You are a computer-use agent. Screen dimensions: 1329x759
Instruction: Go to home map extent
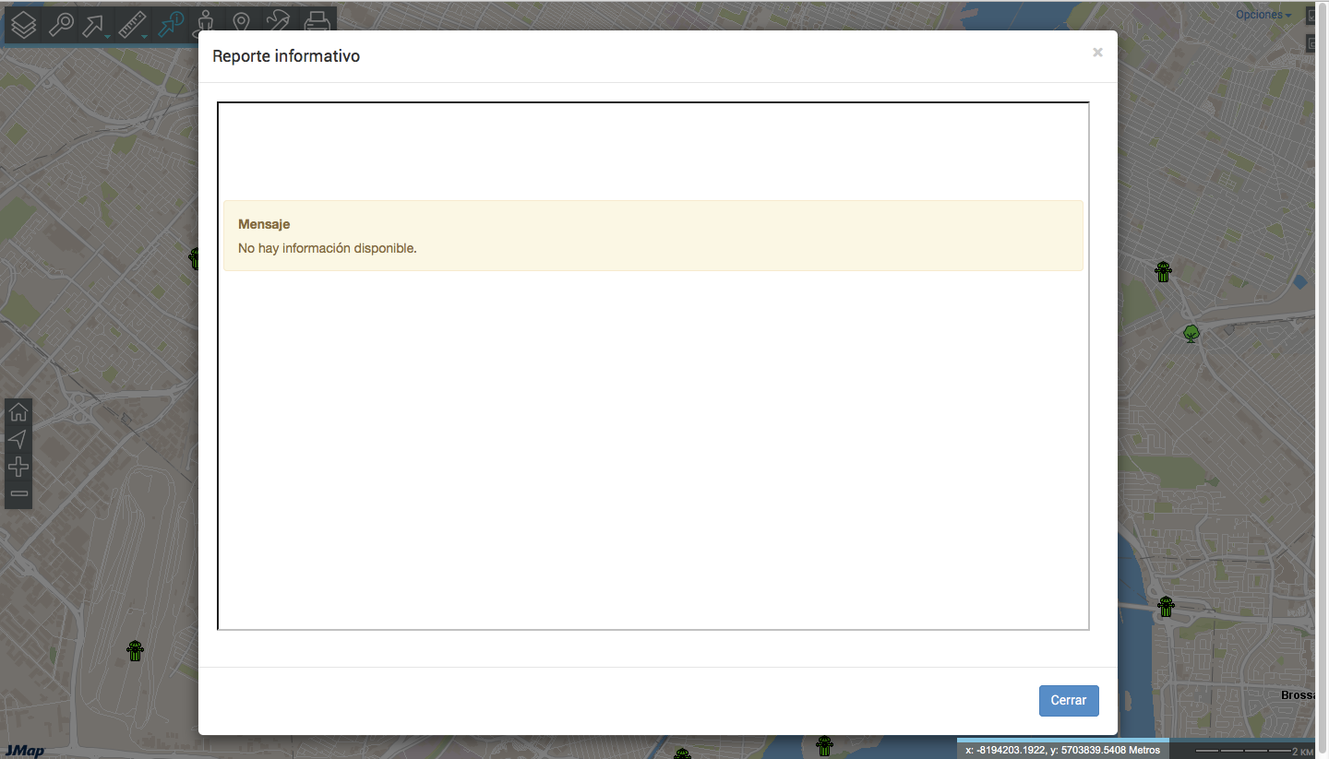click(x=18, y=412)
